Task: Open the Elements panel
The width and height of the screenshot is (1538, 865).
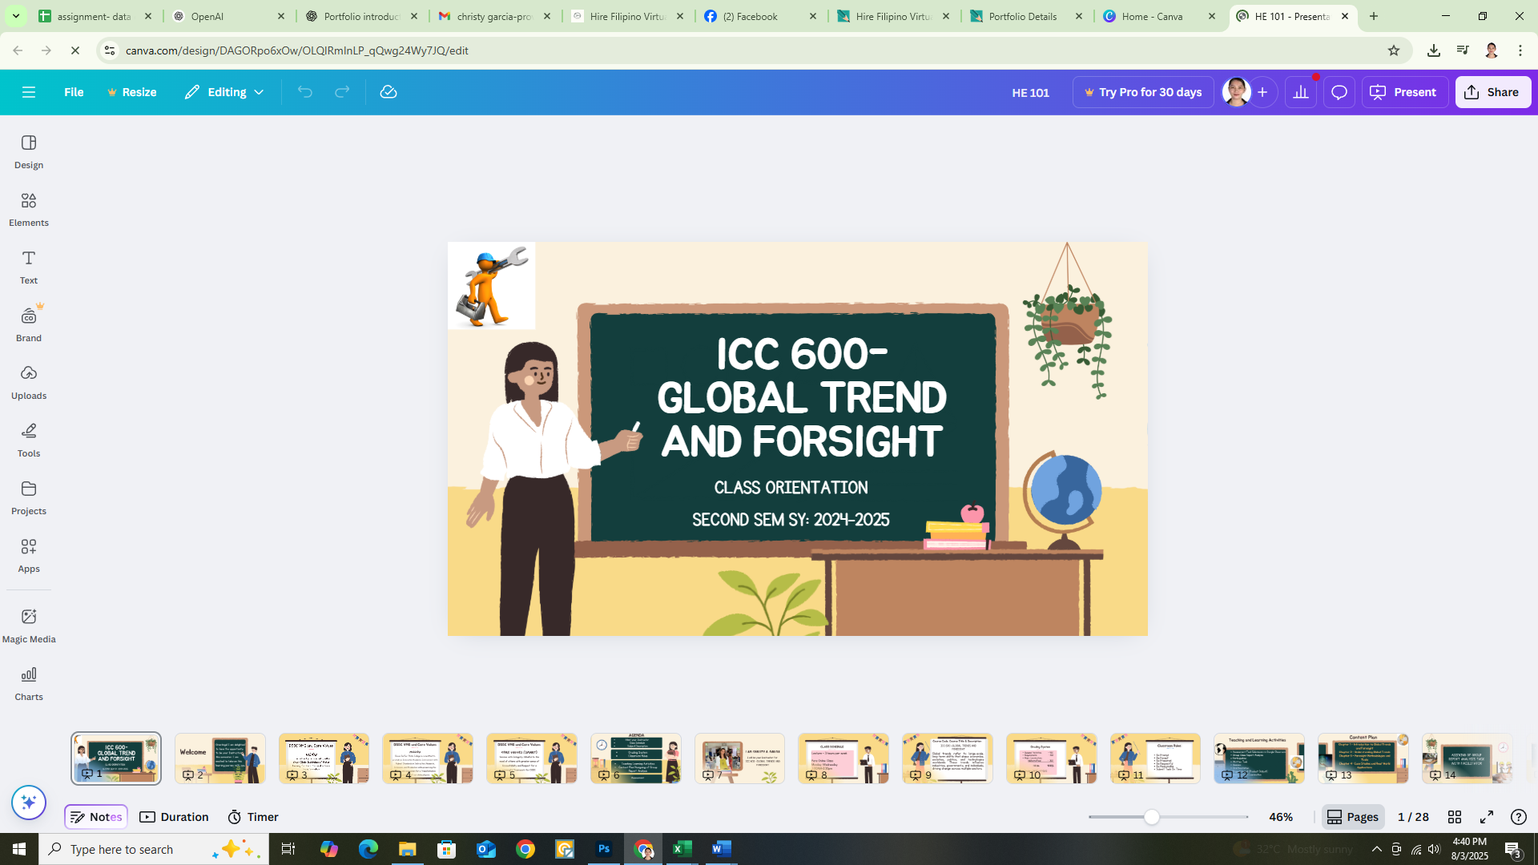Action: coord(29,209)
